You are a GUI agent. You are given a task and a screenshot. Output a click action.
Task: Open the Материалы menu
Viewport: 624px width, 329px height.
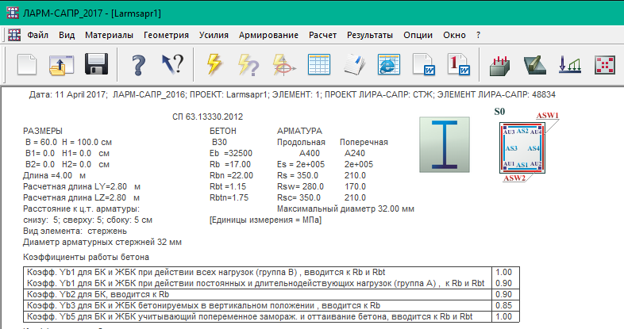pyautogui.click(x=110, y=35)
